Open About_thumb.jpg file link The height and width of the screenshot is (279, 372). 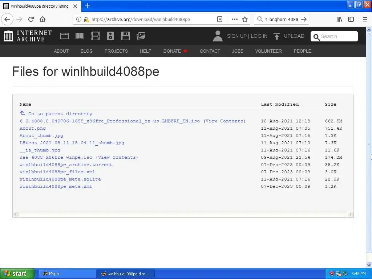pos(41,136)
